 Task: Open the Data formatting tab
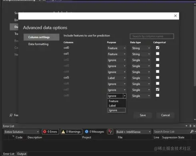point(38,44)
